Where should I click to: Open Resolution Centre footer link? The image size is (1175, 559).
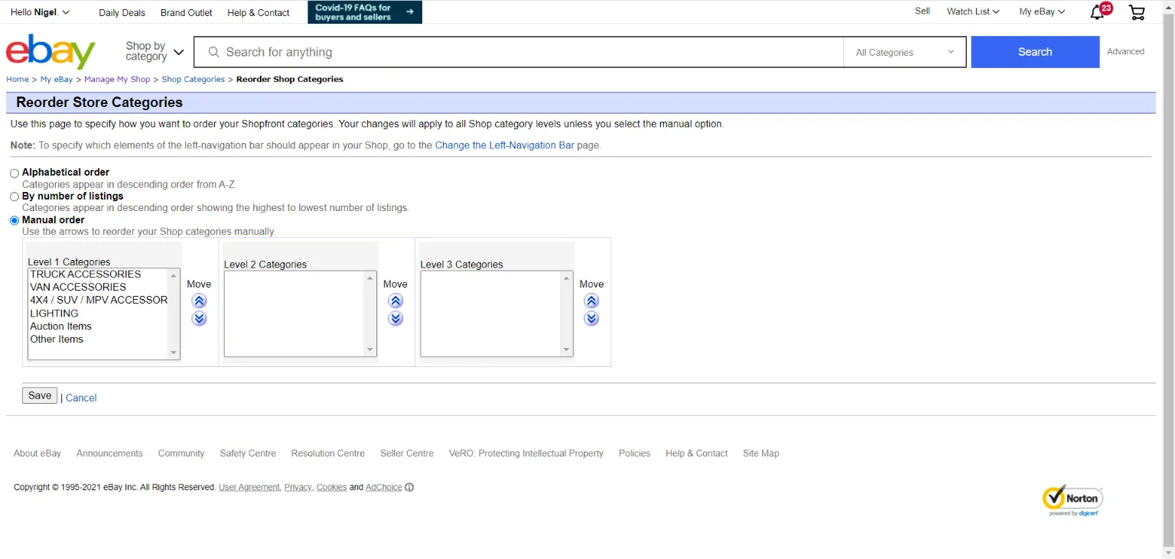tap(328, 453)
